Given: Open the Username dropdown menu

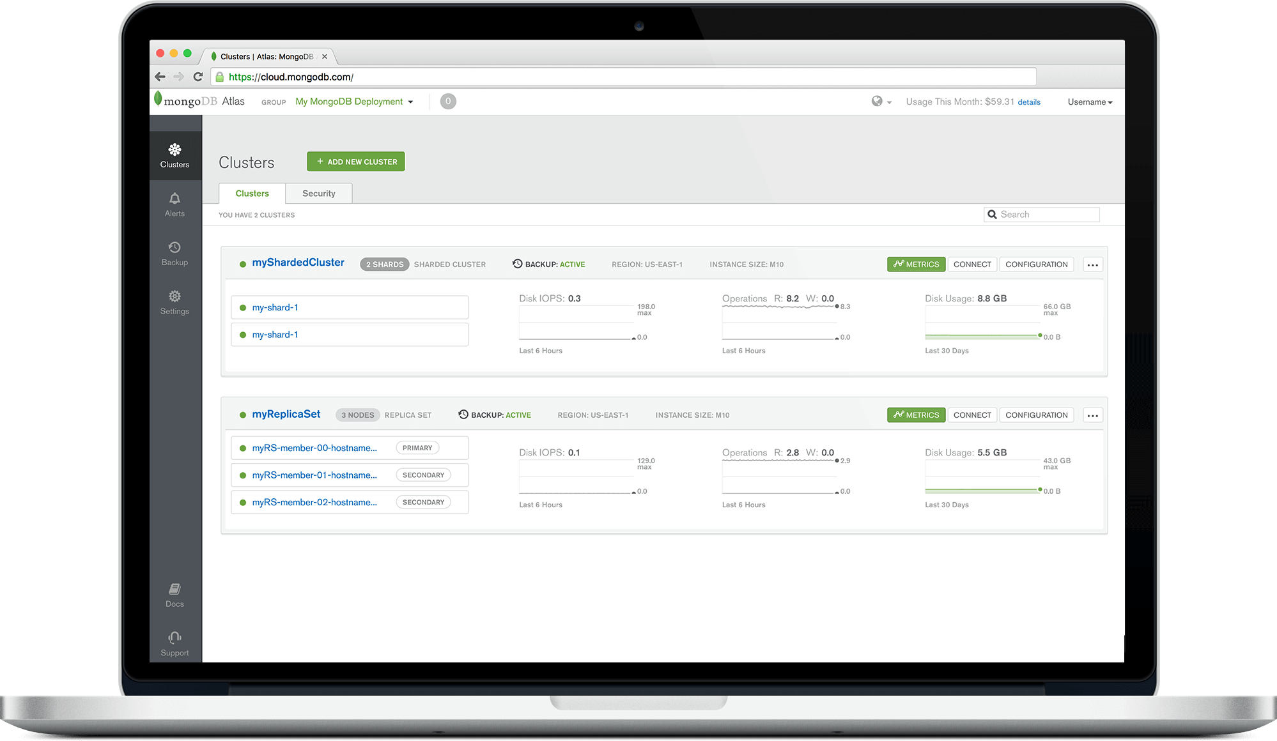Looking at the screenshot, I should 1090,102.
